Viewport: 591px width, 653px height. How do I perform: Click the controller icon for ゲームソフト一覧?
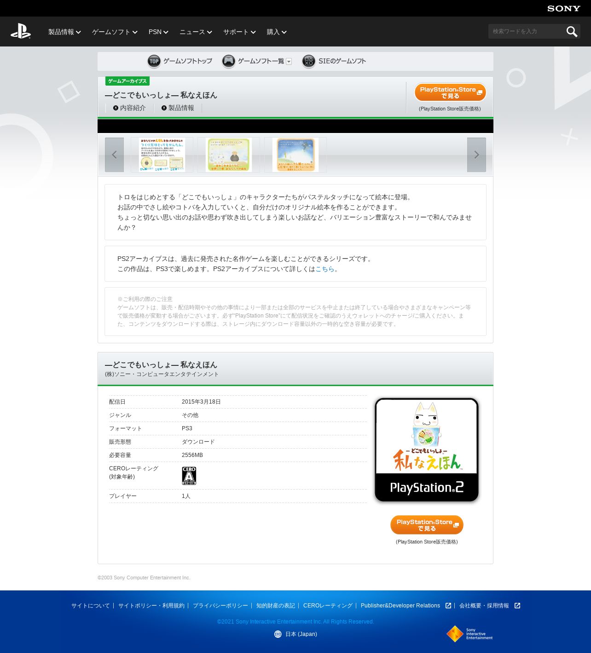click(229, 61)
